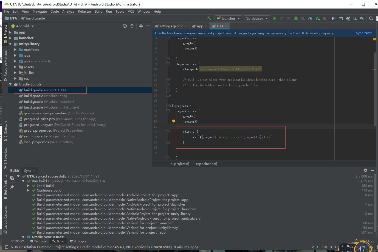Viewport: 378px width, 252px height.
Task: Click the pin icon in Build panel
Action: (12, 187)
